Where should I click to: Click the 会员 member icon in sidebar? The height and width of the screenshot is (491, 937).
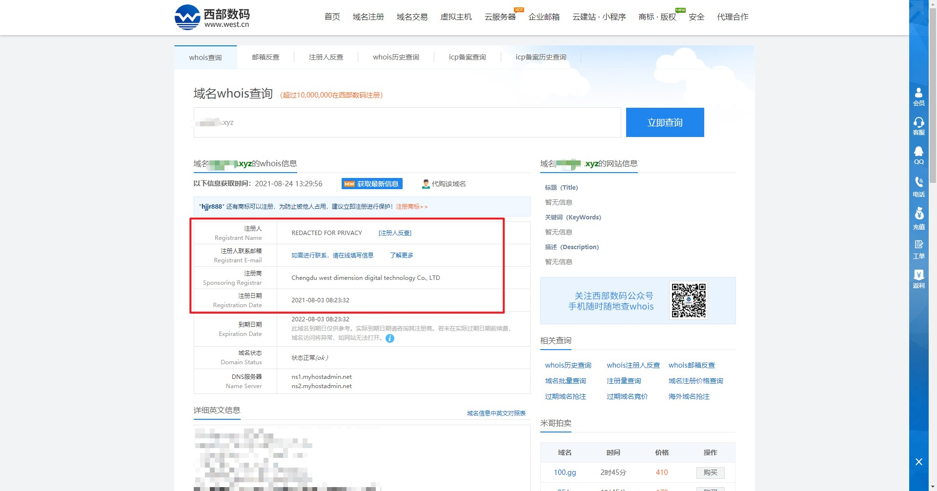[918, 97]
